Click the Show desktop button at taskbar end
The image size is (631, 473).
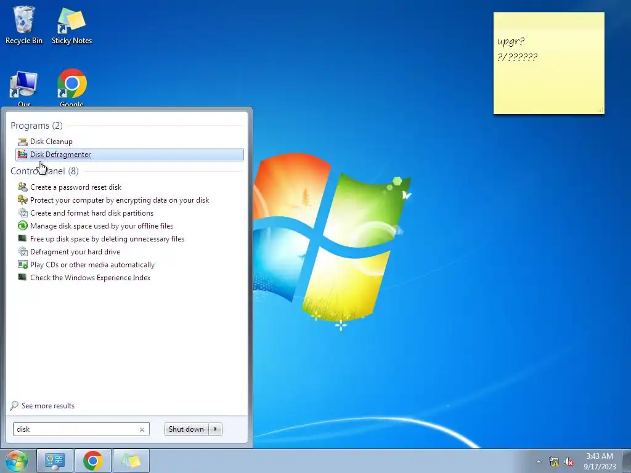(x=627, y=461)
